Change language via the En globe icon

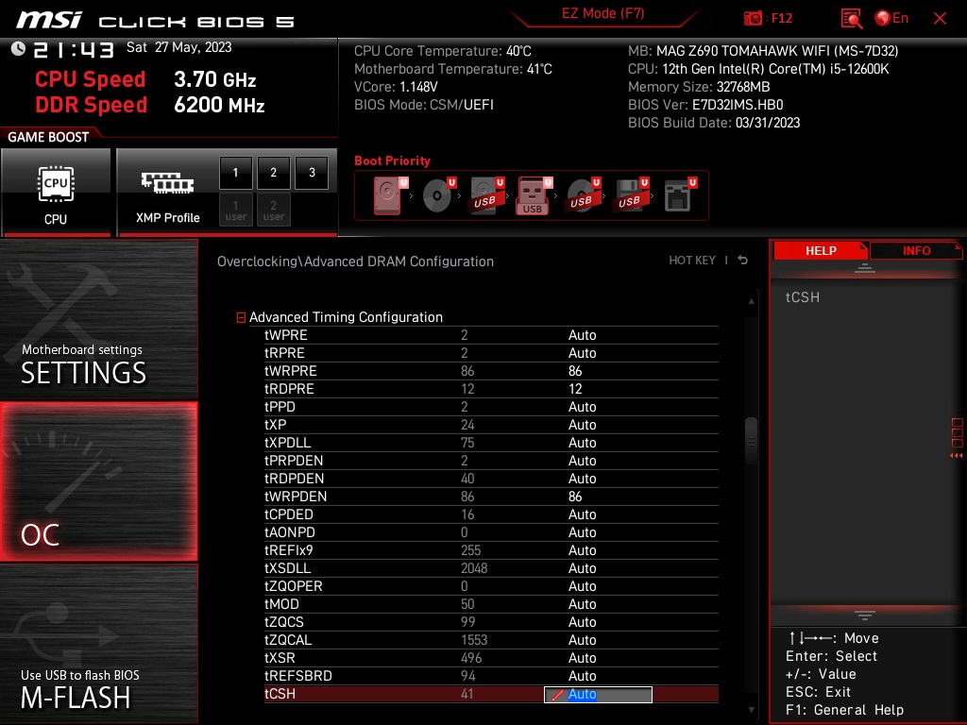(x=891, y=19)
